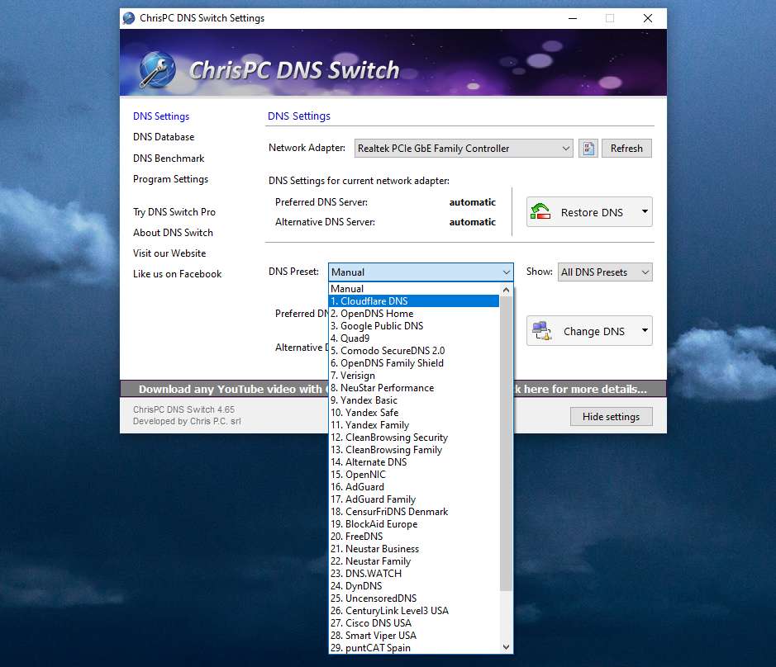Click the ChrisPC DNS Switch globe logo
776x667 pixels.
click(x=157, y=69)
